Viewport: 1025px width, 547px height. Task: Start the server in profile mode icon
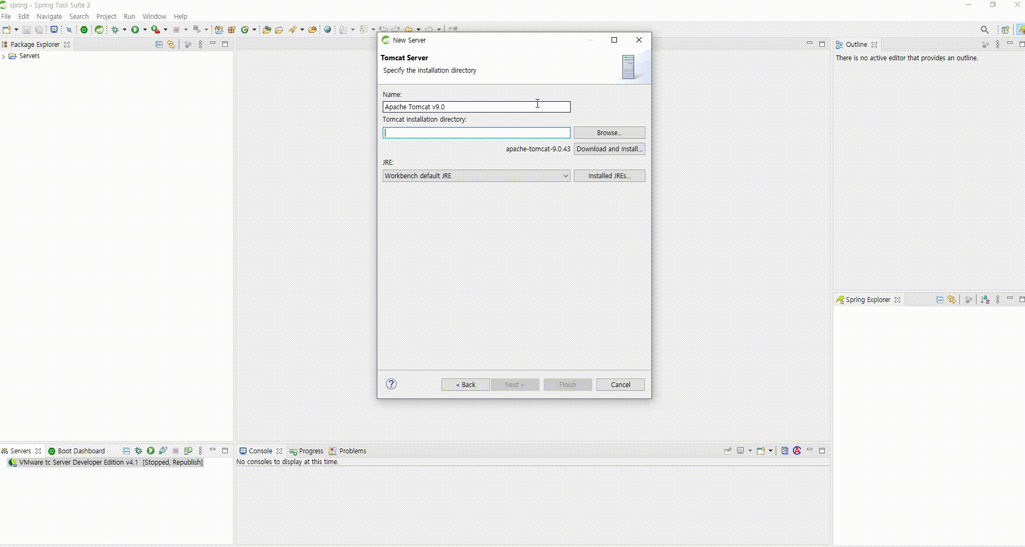click(163, 451)
